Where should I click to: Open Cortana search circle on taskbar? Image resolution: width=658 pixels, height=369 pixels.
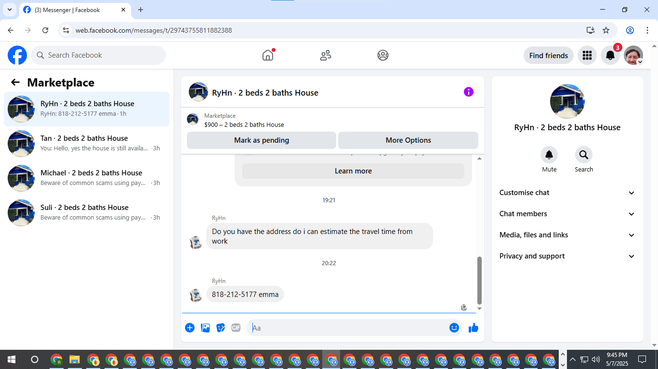(35, 359)
